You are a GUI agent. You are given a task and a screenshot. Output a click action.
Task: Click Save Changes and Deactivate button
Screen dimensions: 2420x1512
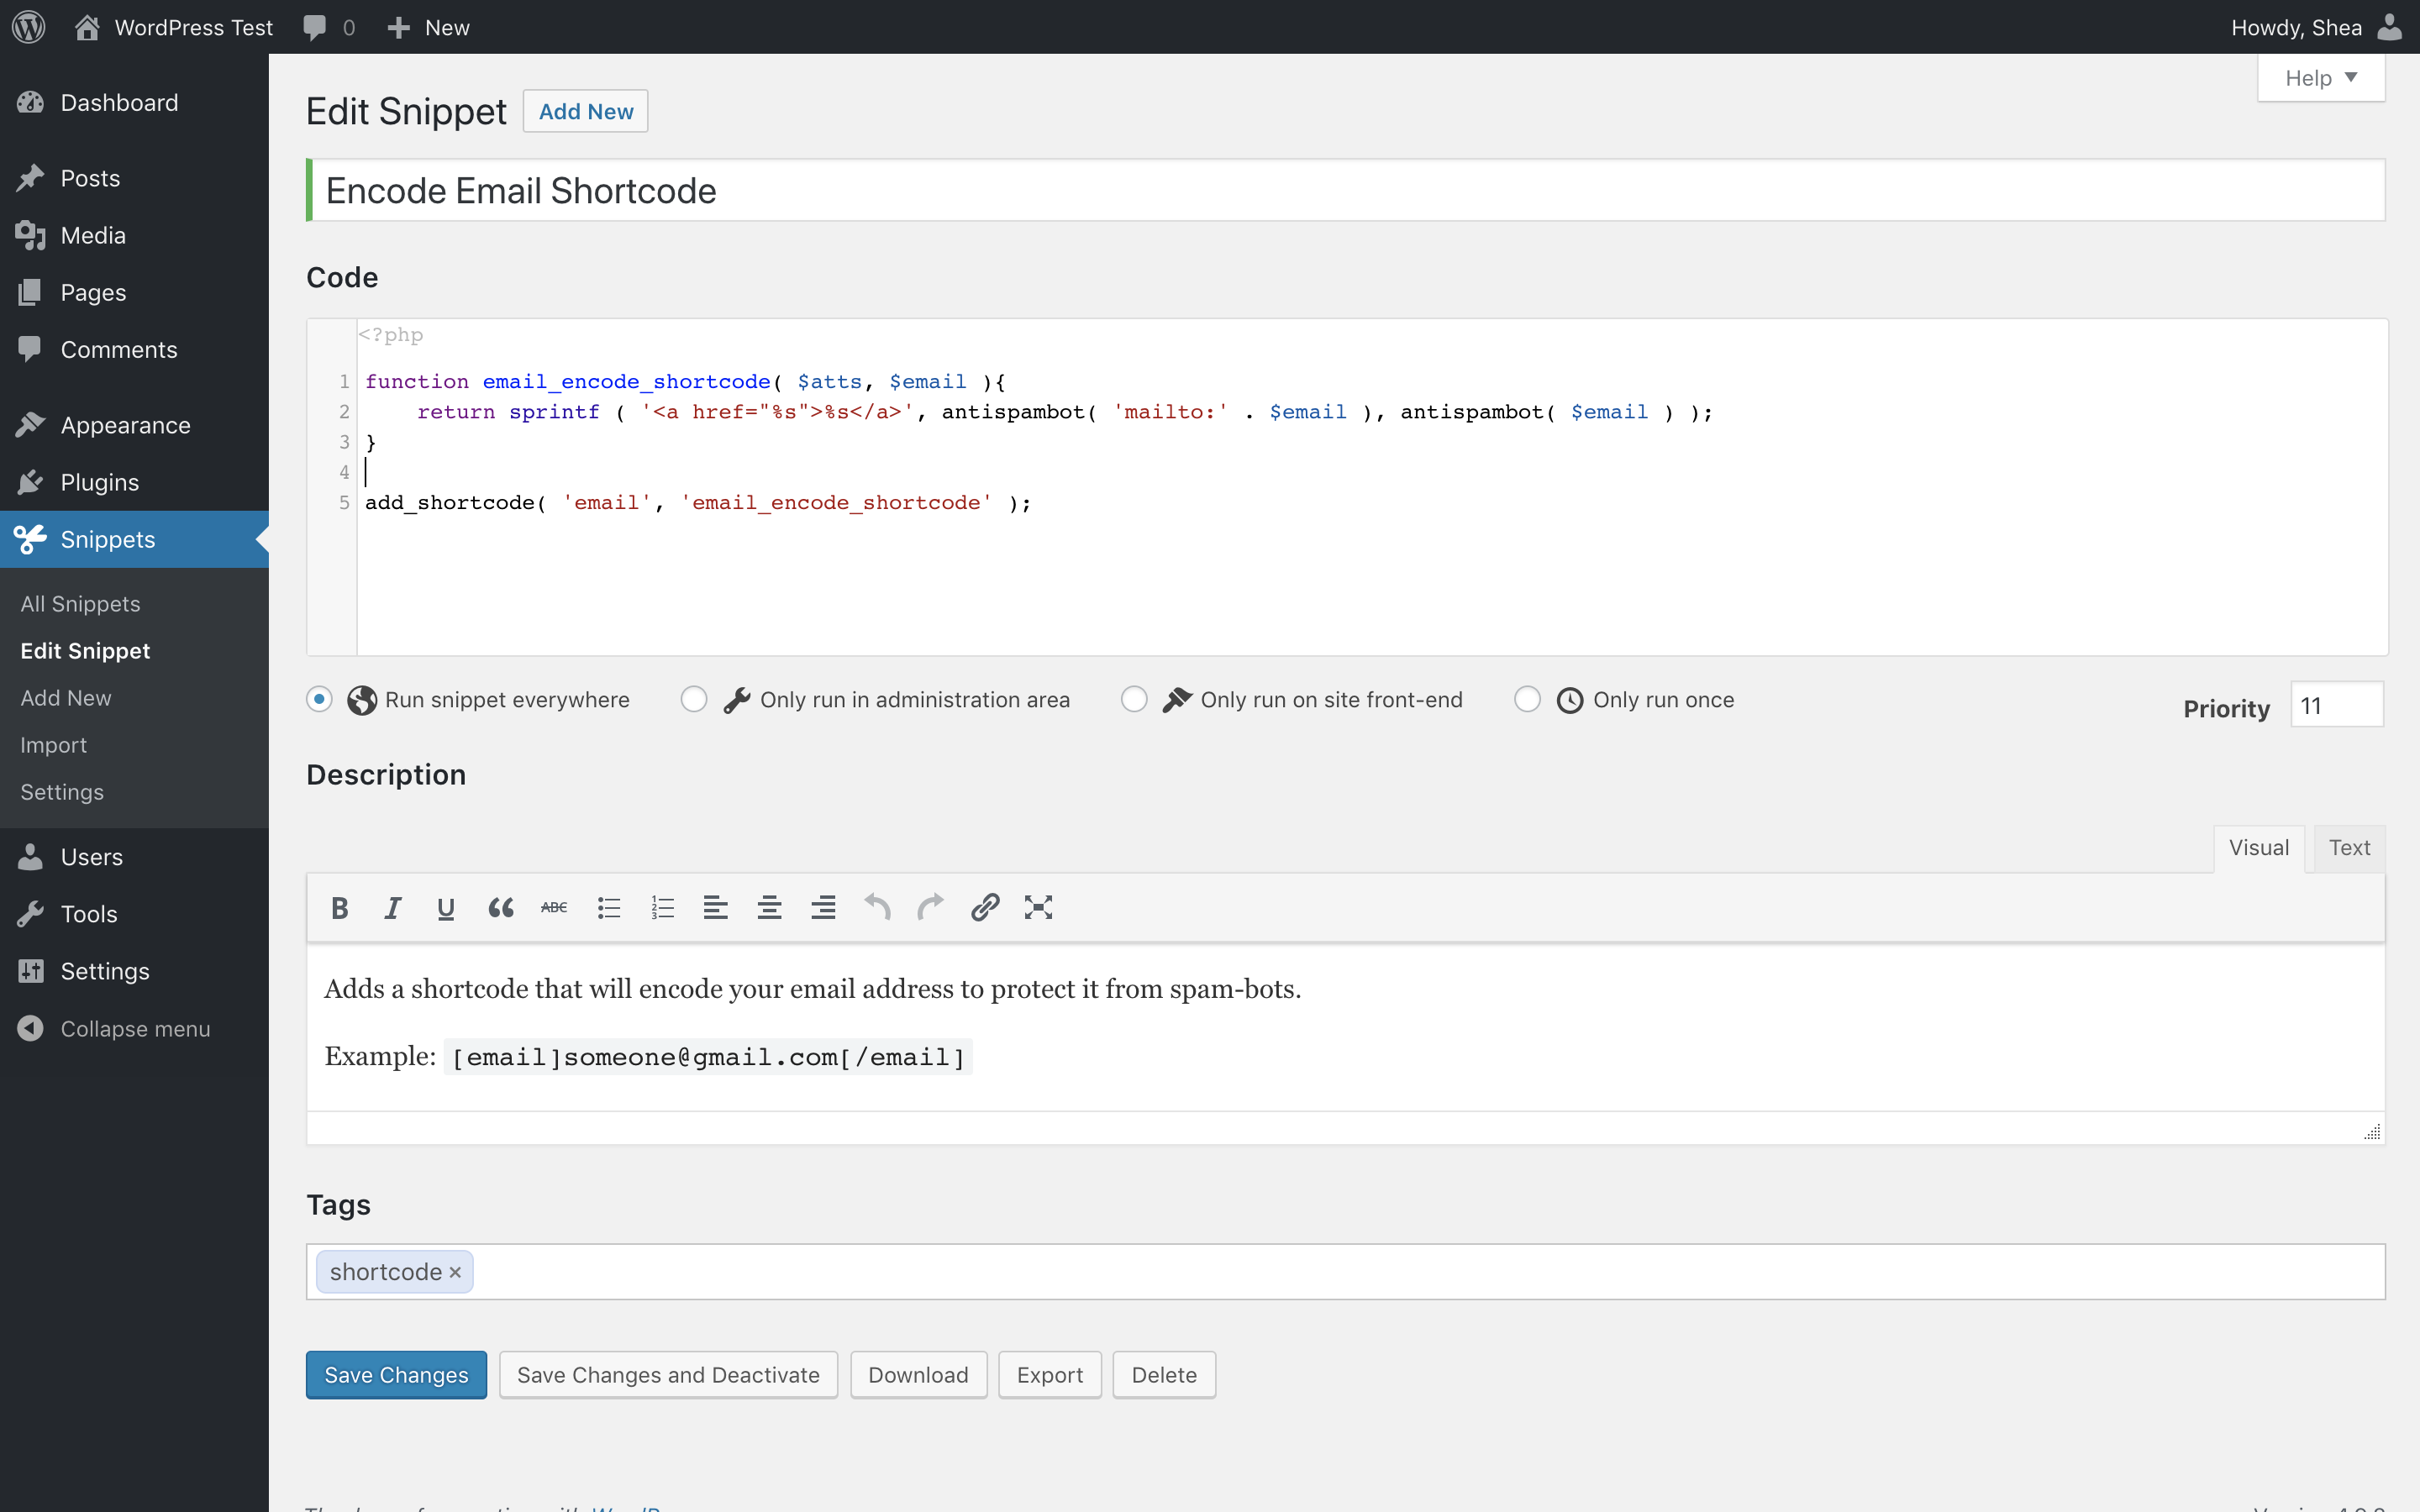667,1374
